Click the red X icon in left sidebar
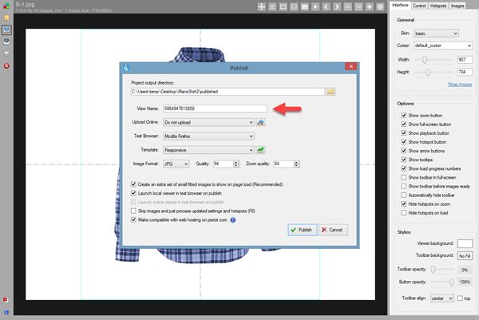Screen dimensions: 479x320 coord(6,65)
